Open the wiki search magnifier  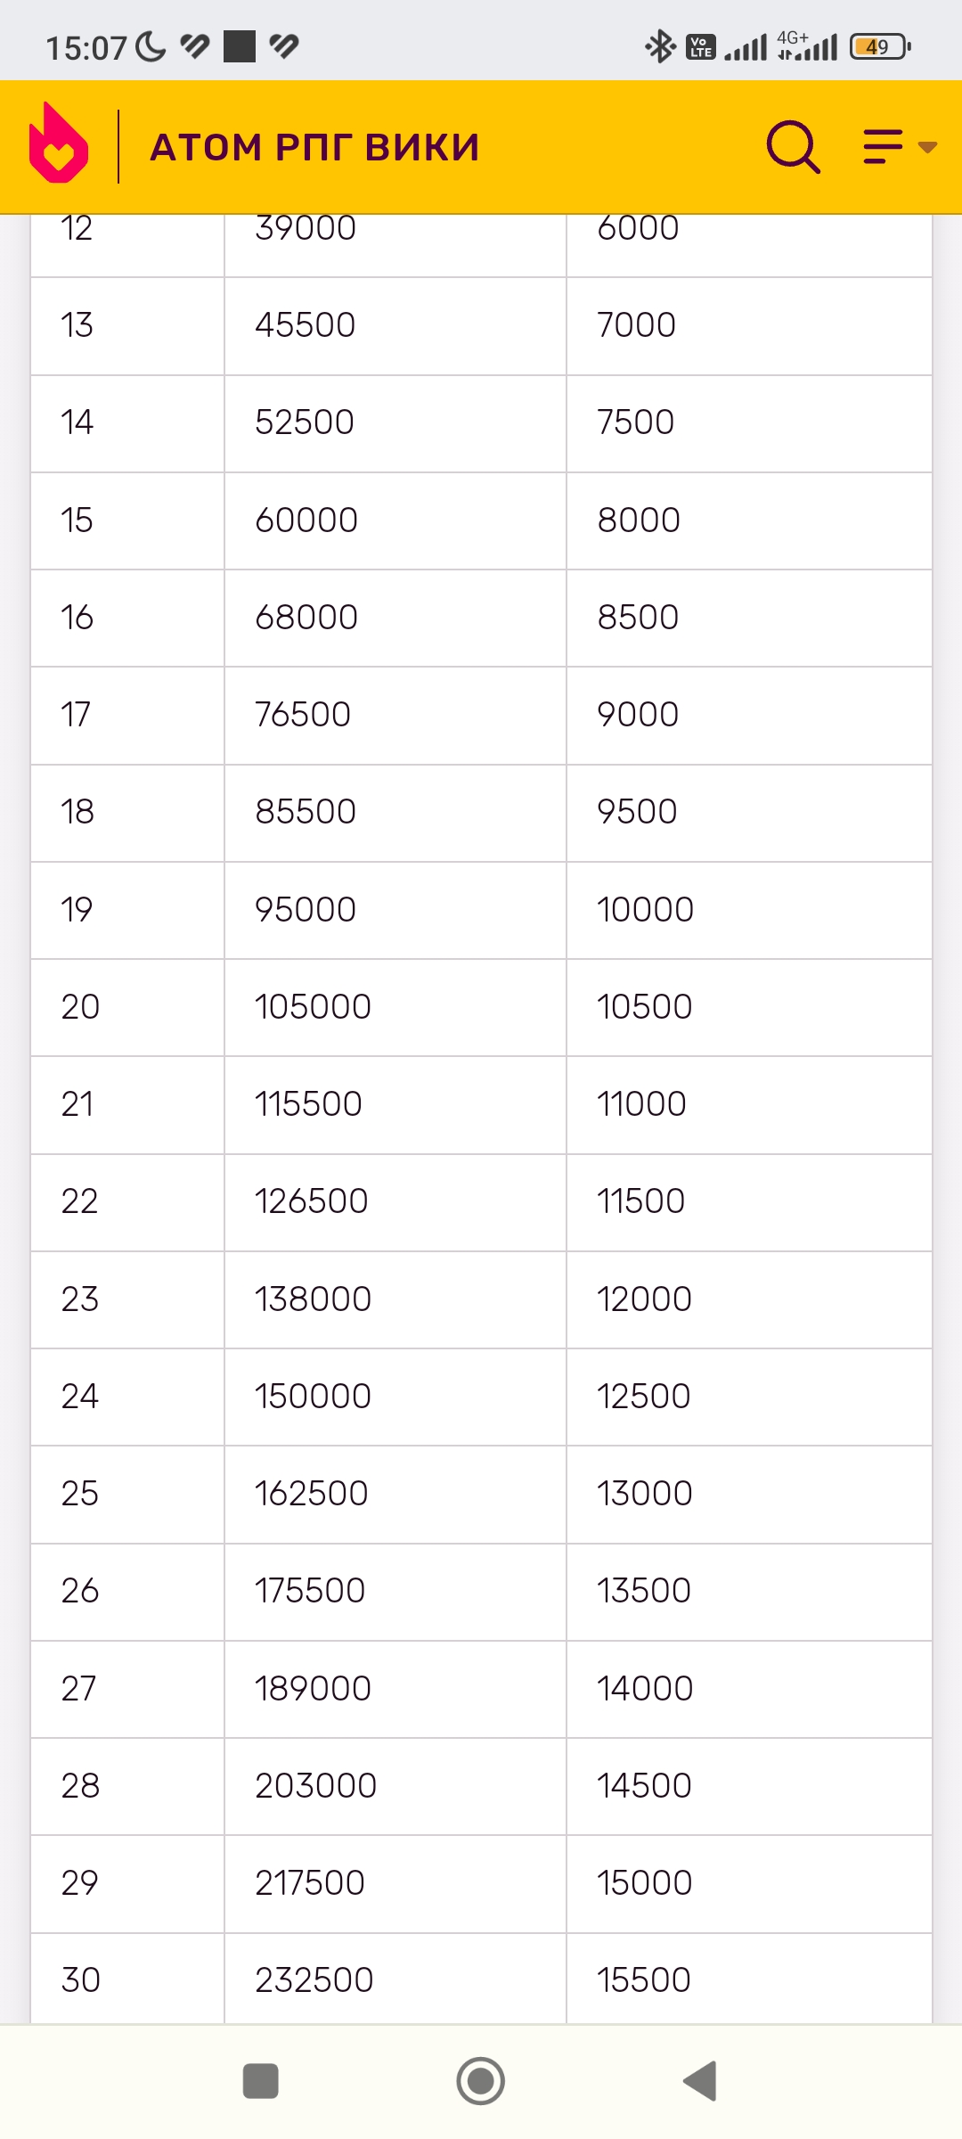pyautogui.click(x=792, y=146)
